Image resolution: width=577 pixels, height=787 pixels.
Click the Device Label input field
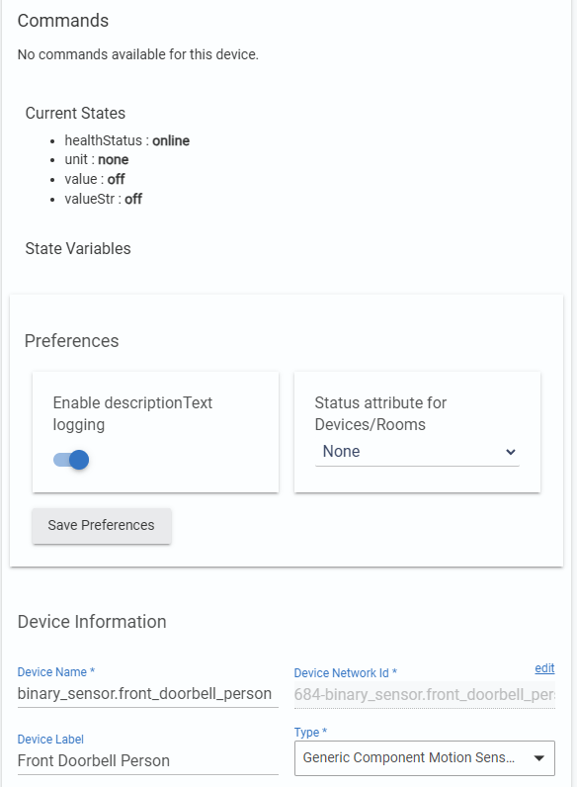[147, 760]
